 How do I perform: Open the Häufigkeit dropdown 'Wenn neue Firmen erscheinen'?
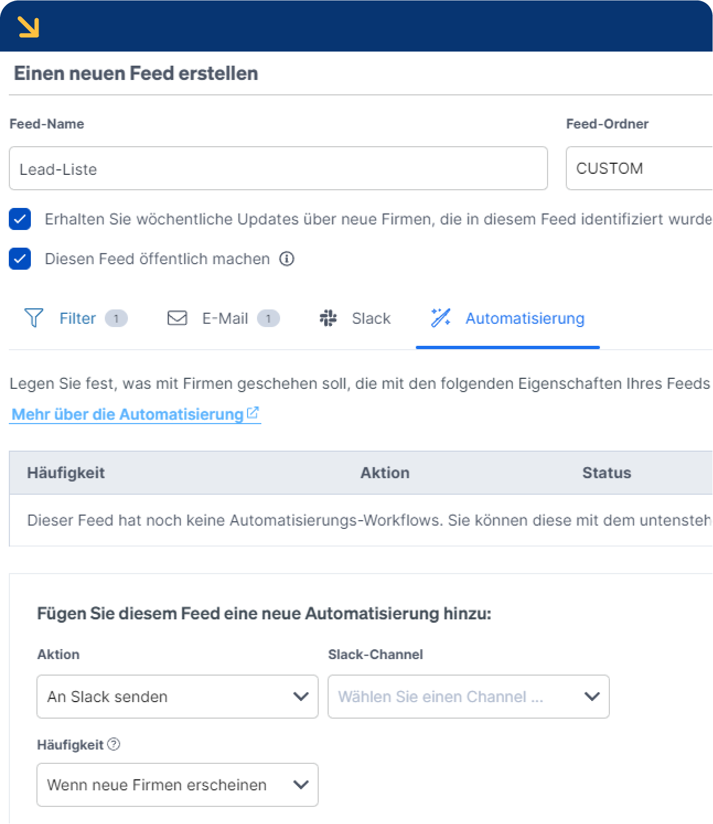pos(177,785)
